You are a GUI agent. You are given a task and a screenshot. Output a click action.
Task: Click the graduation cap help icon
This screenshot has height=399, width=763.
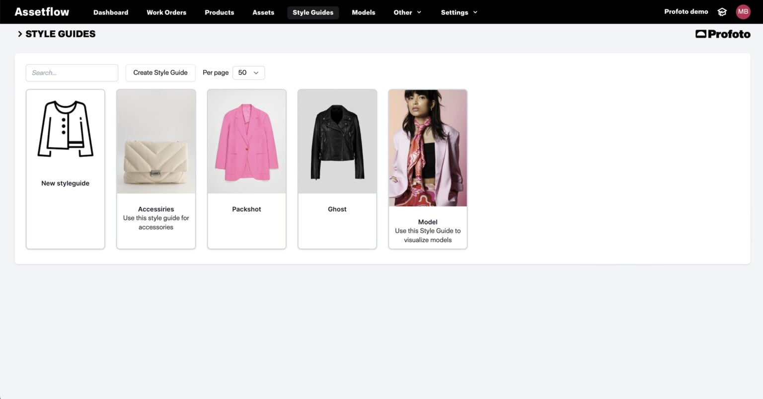click(x=722, y=12)
